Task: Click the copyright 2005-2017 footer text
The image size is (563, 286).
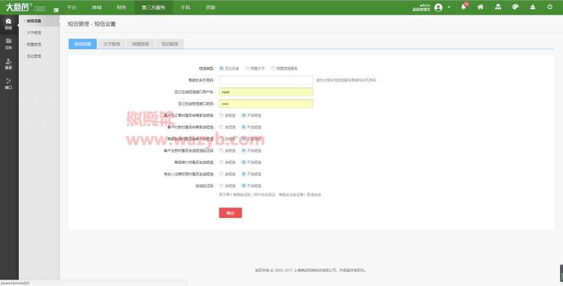Action: pyautogui.click(x=310, y=270)
